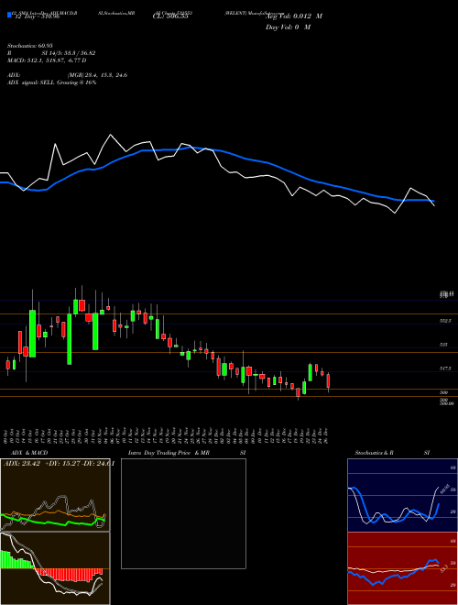The image size is (458, 605).
Task: Click the 'SI 14/3: 53.3 / 56.82' value
Action: (x=69, y=53)
